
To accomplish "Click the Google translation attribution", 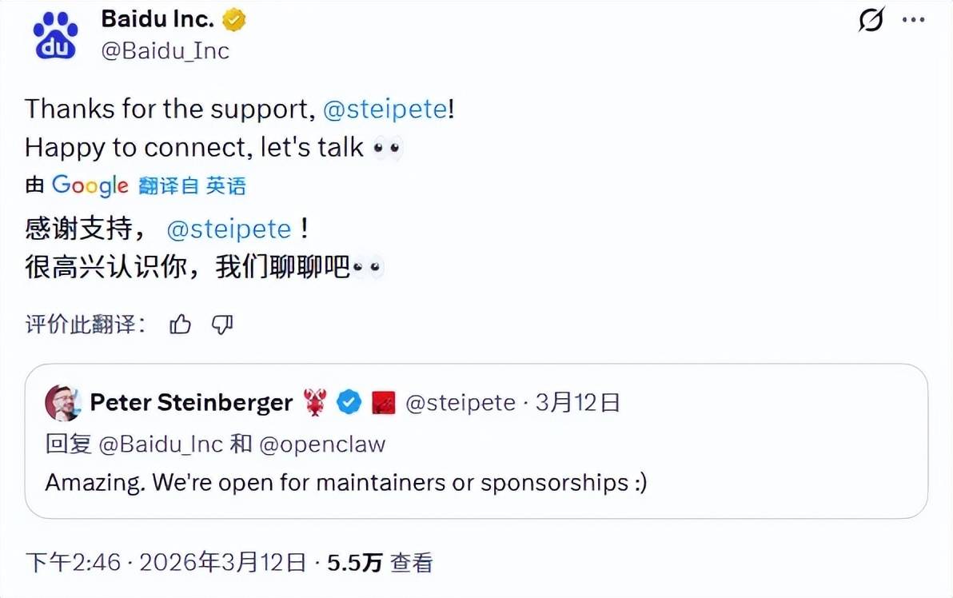I will point(90,185).
